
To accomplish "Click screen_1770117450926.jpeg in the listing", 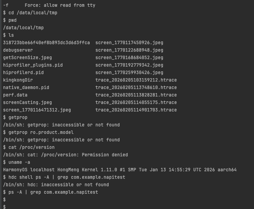I will (129, 42).
